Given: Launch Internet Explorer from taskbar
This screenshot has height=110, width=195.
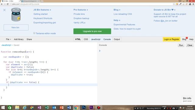Looking at the screenshot, I should (24, 108).
